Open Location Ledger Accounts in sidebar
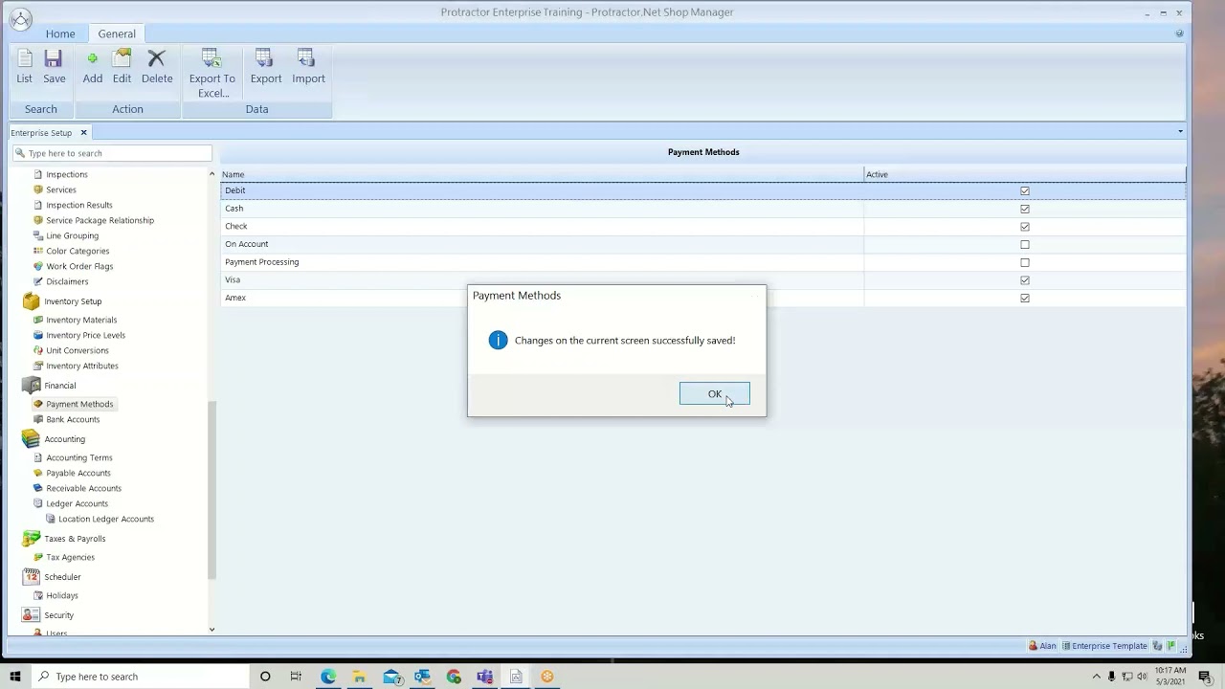Image resolution: width=1225 pixels, height=689 pixels. click(x=105, y=519)
